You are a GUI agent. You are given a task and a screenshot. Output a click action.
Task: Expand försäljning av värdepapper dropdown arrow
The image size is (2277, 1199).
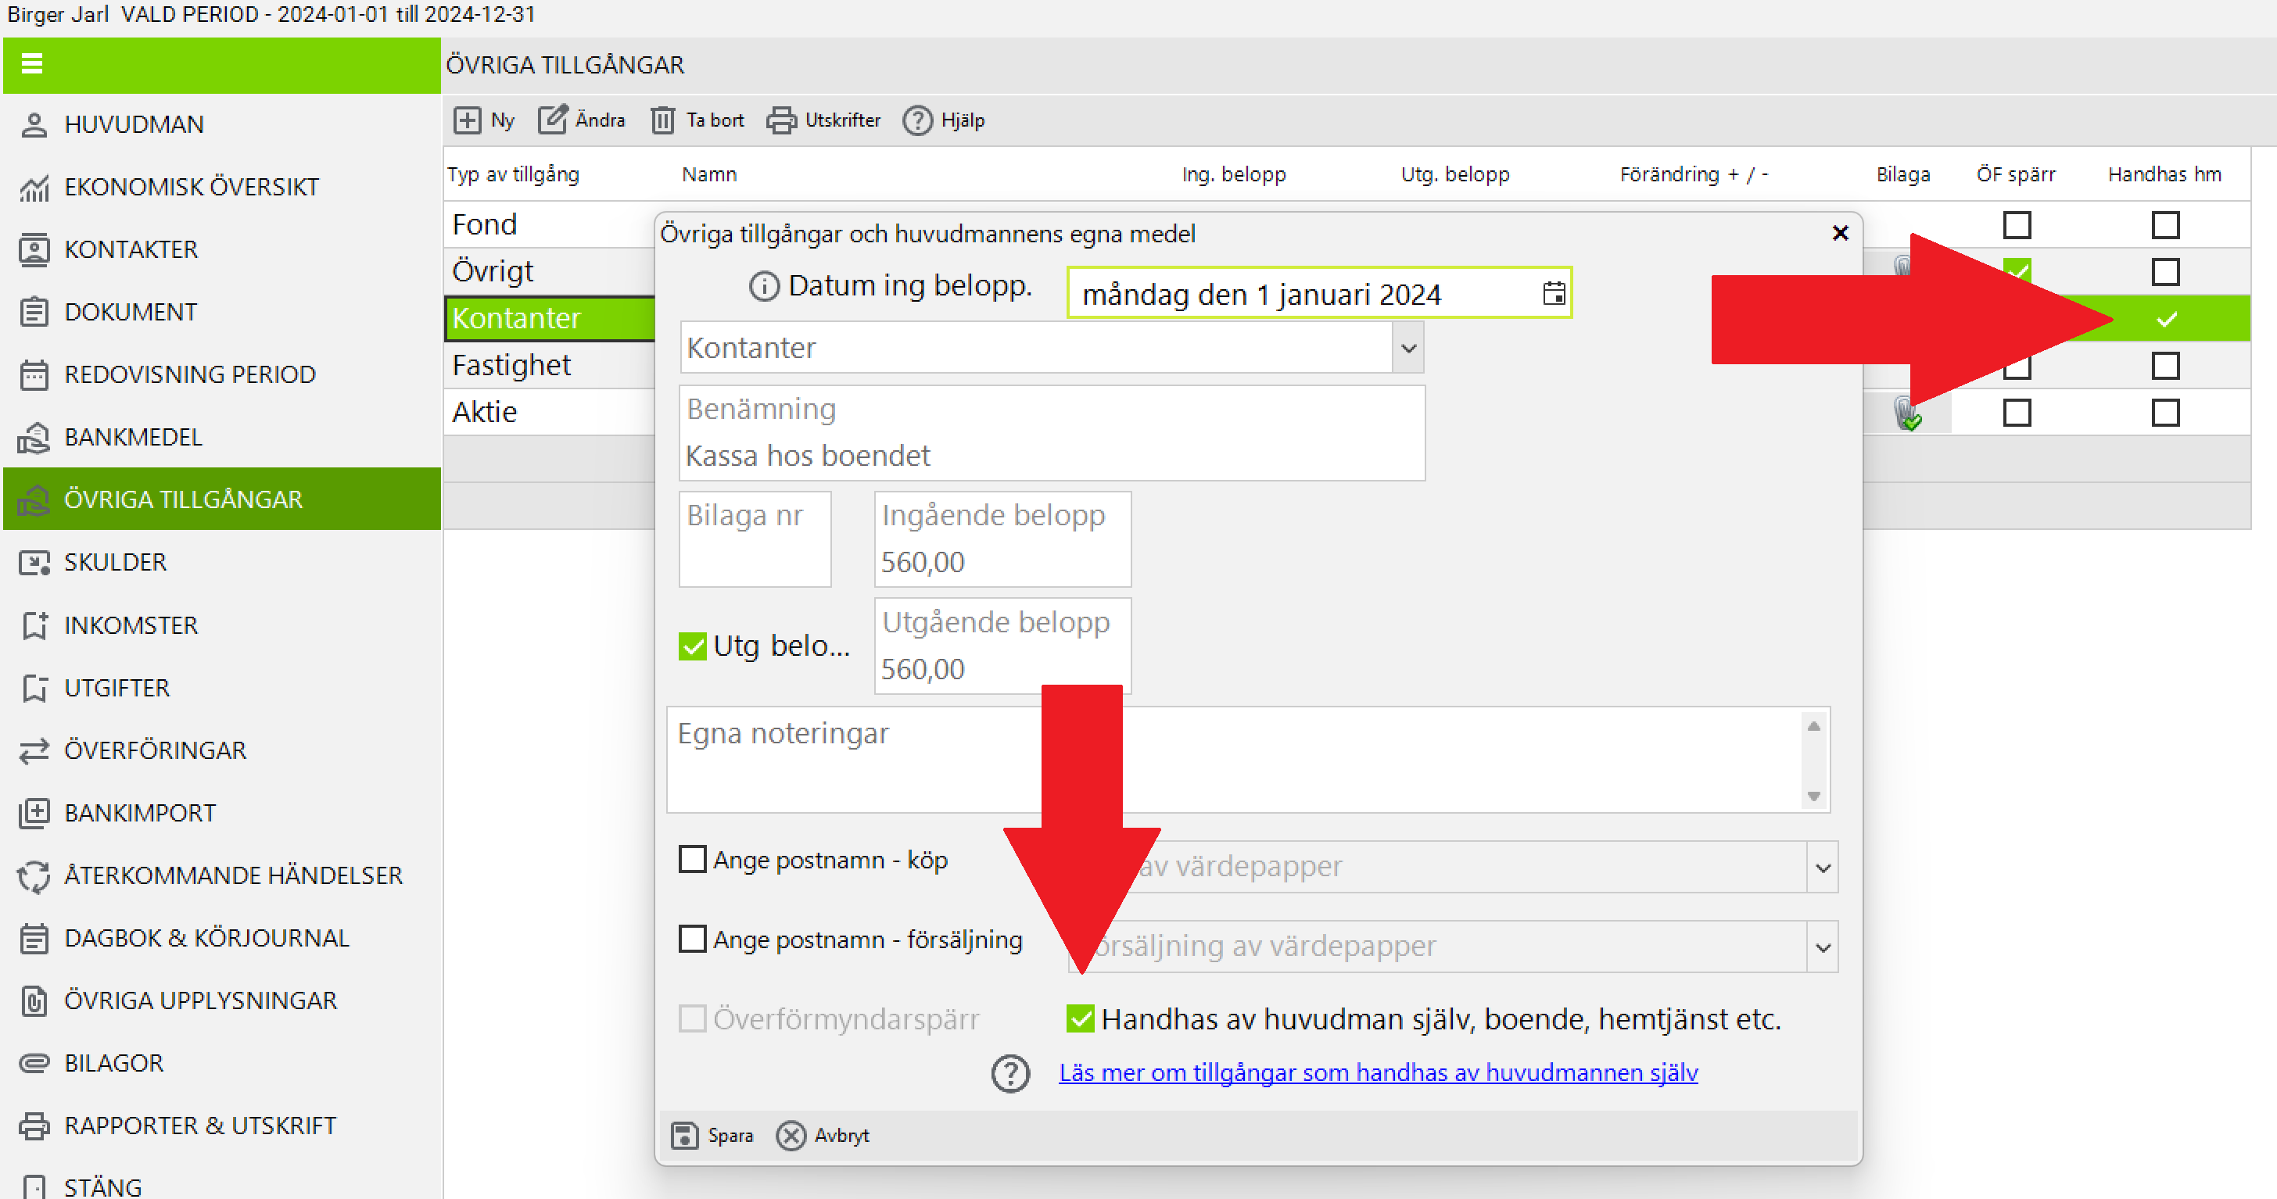[x=1823, y=947]
